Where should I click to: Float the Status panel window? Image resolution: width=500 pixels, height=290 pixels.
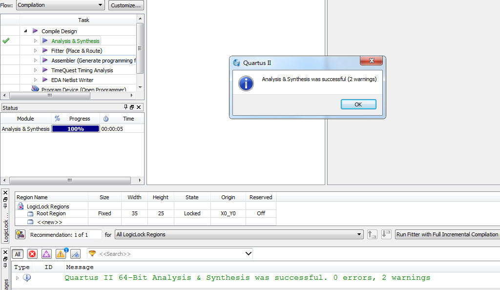pos(132,107)
